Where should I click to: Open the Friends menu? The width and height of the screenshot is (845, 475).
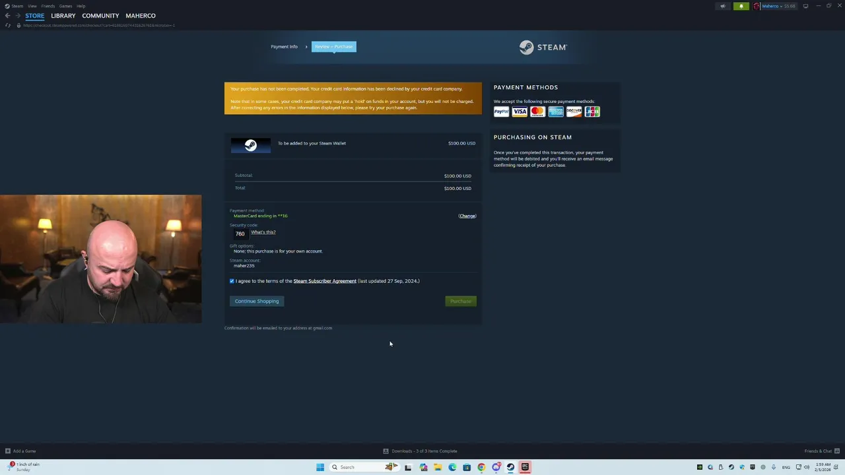tap(48, 6)
